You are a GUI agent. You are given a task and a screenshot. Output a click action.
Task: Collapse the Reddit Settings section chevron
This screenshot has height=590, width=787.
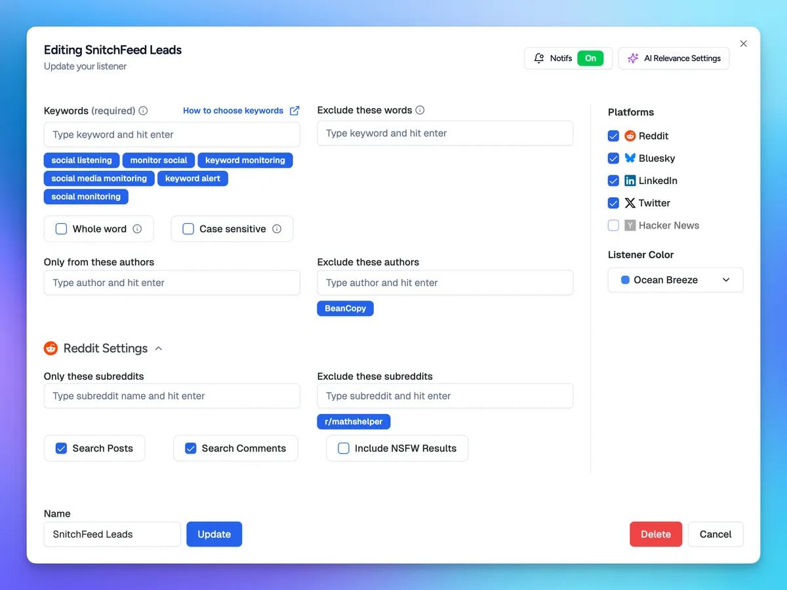pos(158,348)
